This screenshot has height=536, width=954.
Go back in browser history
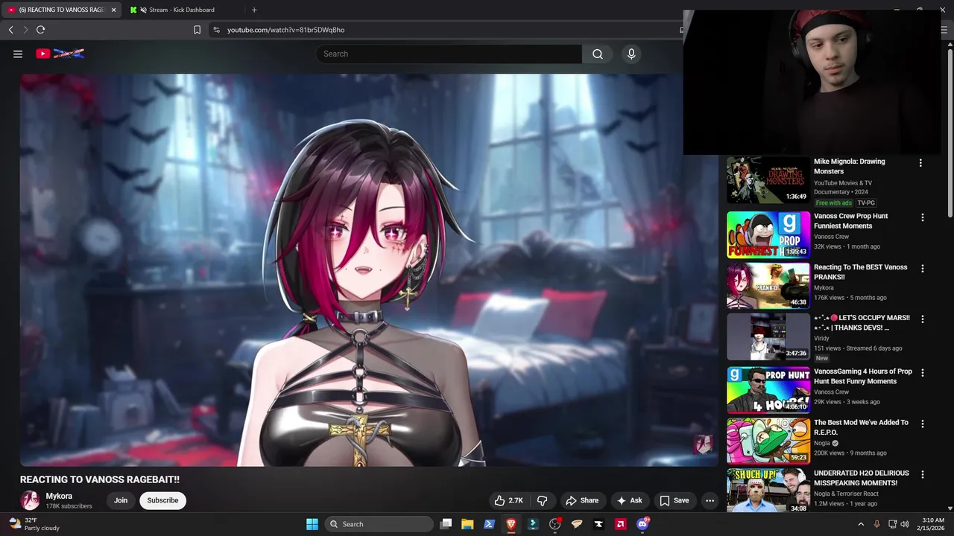[10, 30]
